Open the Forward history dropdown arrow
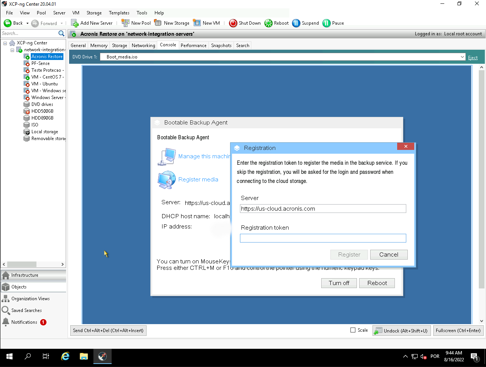 pos(62,23)
